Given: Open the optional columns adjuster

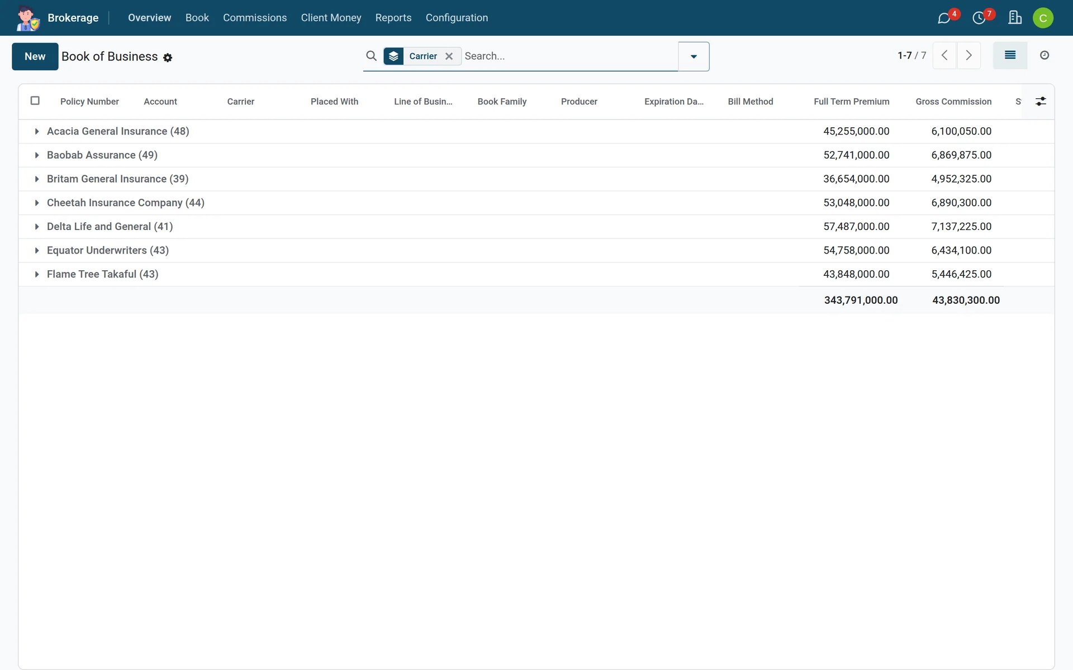Looking at the screenshot, I should (1041, 101).
